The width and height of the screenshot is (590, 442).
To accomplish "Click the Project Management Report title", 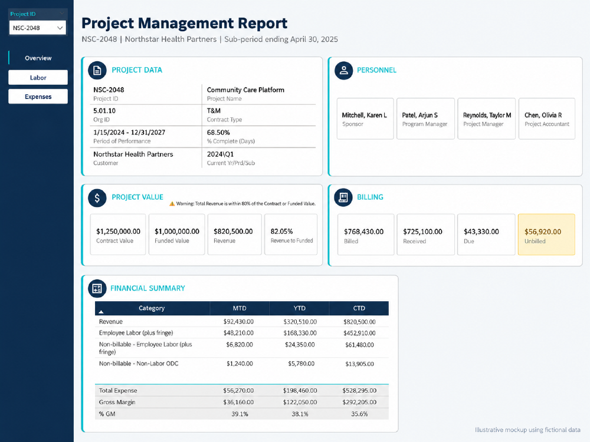I will coord(184,24).
